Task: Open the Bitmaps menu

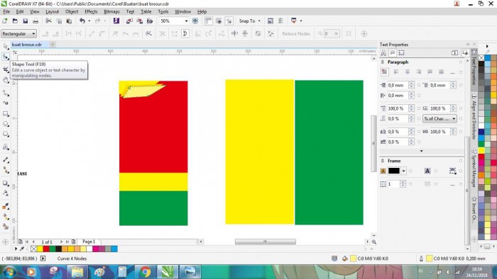Action: pos(111,12)
